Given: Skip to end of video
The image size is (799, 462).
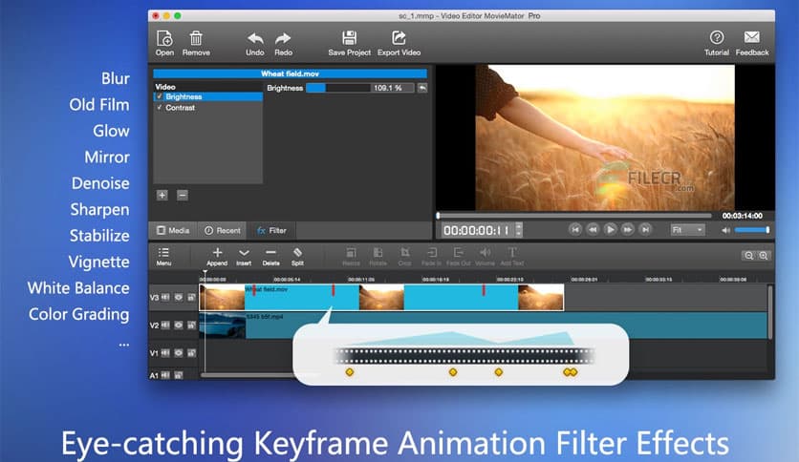Looking at the screenshot, I should point(645,230).
